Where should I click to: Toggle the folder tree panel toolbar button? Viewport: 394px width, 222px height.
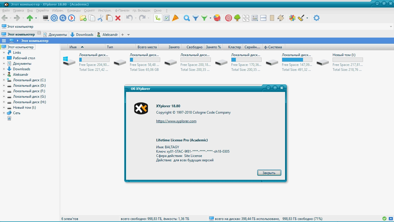[158, 18]
